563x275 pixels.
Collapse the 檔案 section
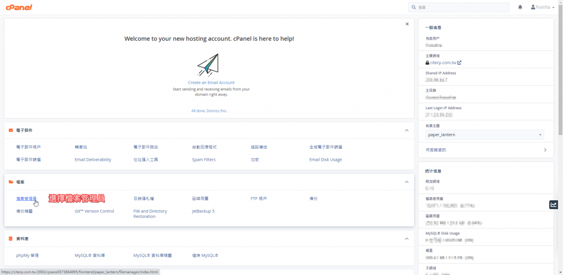click(406, 182)
